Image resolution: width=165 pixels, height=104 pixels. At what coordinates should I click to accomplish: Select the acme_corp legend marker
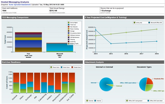[x=135, y=23]
